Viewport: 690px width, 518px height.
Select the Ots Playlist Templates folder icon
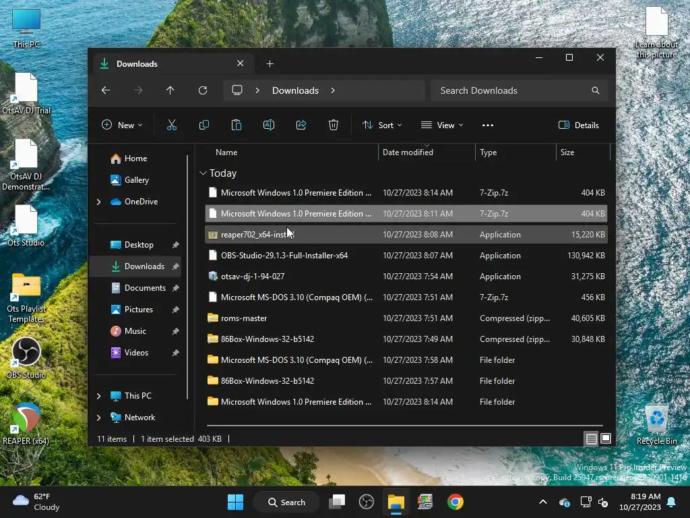click(26, 297)
